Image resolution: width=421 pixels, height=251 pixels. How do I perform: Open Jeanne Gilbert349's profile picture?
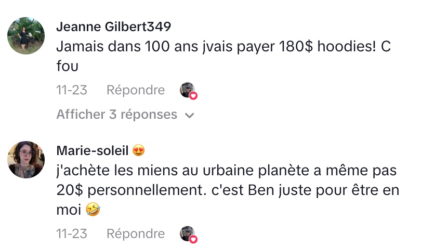[x=25, y=35]
